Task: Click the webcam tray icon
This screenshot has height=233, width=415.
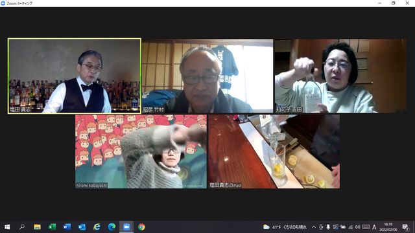Action: click(321, 227)
